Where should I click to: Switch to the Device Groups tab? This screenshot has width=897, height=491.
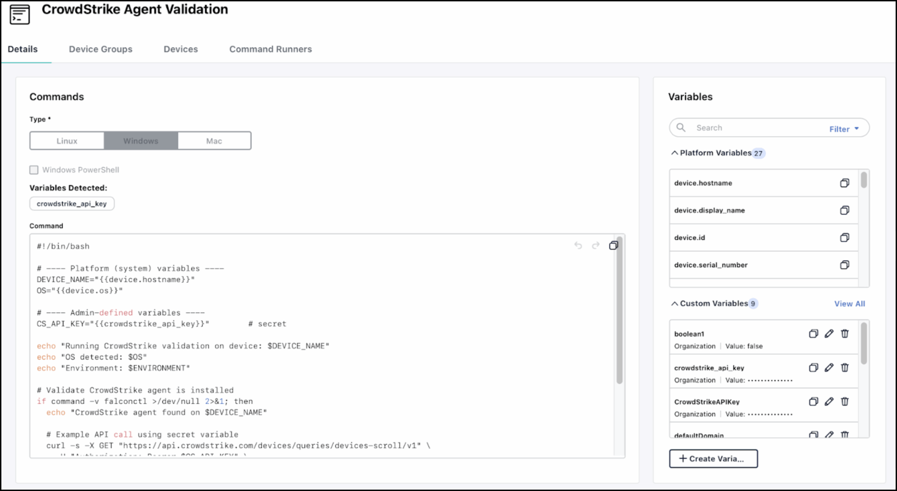tap(101, 49)
